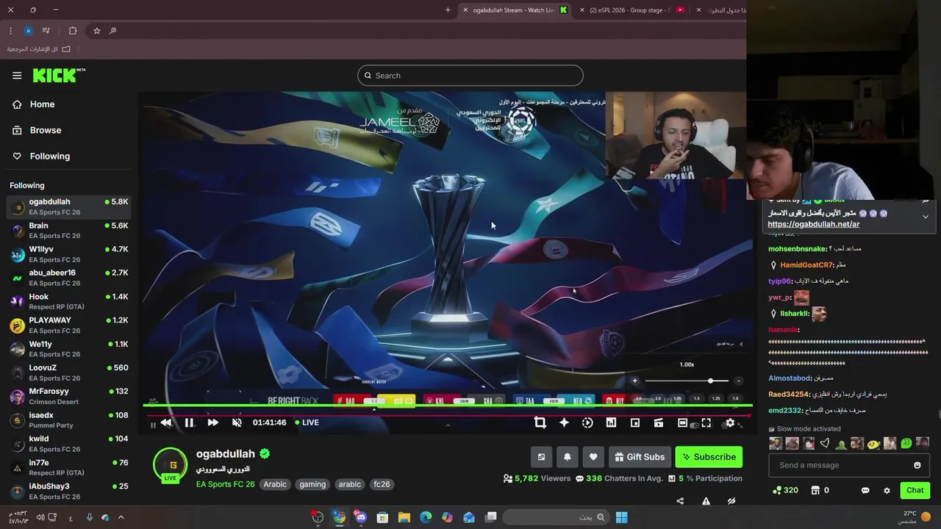Image resolution: width=941 pixels, height=529 pixels.
Task: Expand the pinned message chevron in chat
Action: (x=926, y=217)
